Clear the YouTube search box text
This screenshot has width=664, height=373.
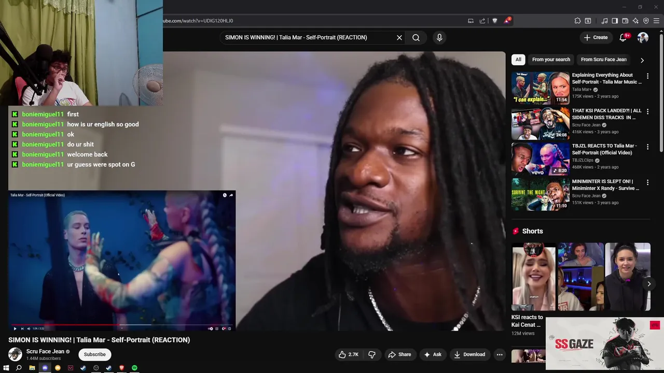[399, 37]
